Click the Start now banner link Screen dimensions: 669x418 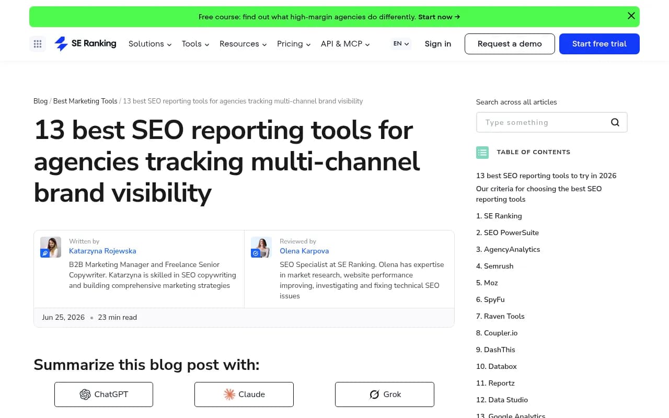439,17
